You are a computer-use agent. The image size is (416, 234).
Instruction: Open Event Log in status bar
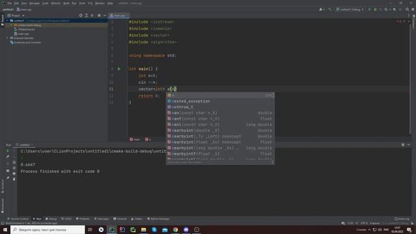(x=402, y=219)
